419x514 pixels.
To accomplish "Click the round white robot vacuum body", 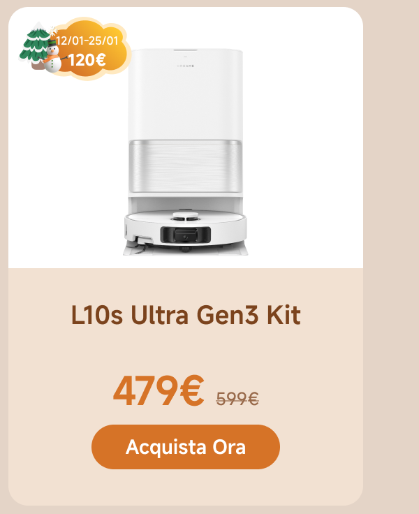I will [186, 230].
